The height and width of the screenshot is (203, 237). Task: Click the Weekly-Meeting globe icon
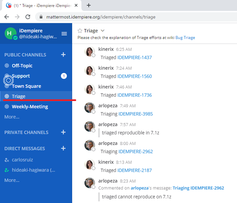click(x=7, y=107)
